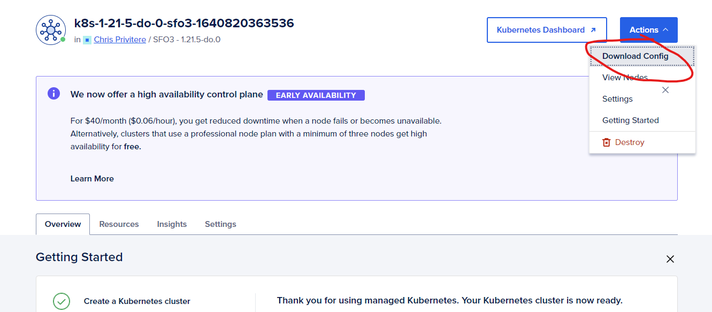Choose View Nodes in the Actions menu
The image size is (712, 312).
click(625, 78)
